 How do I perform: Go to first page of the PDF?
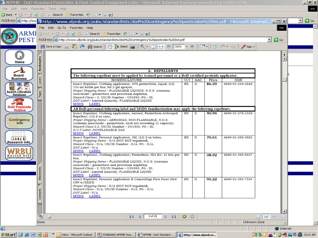coord(132,217)
